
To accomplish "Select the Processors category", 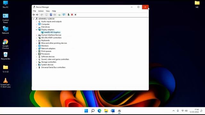I will click(45, 54).
